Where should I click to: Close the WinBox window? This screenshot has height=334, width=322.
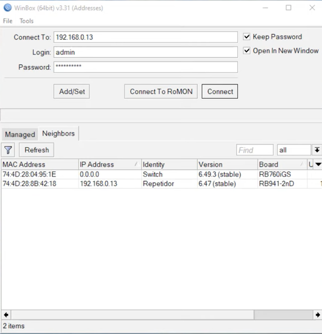(312, 8)
